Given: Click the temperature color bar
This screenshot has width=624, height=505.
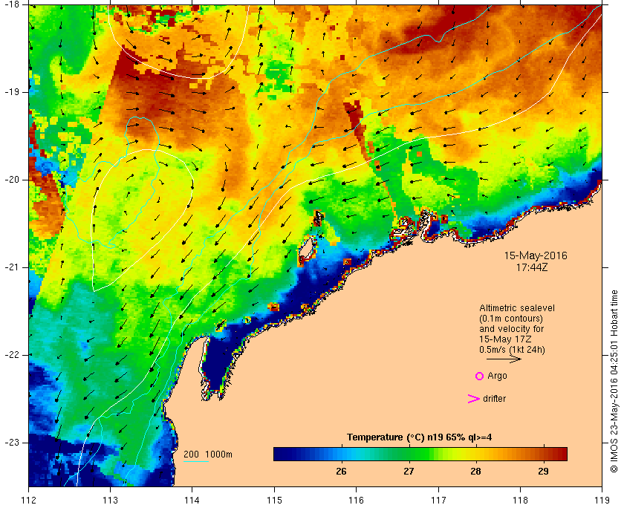Looking at the screenshot, I should [420, 454].
